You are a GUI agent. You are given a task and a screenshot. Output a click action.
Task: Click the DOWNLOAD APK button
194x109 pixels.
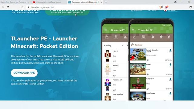pyautogui.click(x=24, y=73)
